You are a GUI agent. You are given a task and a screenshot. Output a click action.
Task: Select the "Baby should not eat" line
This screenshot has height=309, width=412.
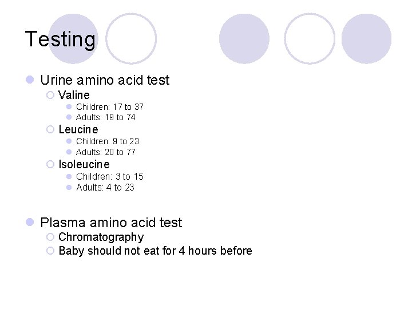tap(155, 251)
